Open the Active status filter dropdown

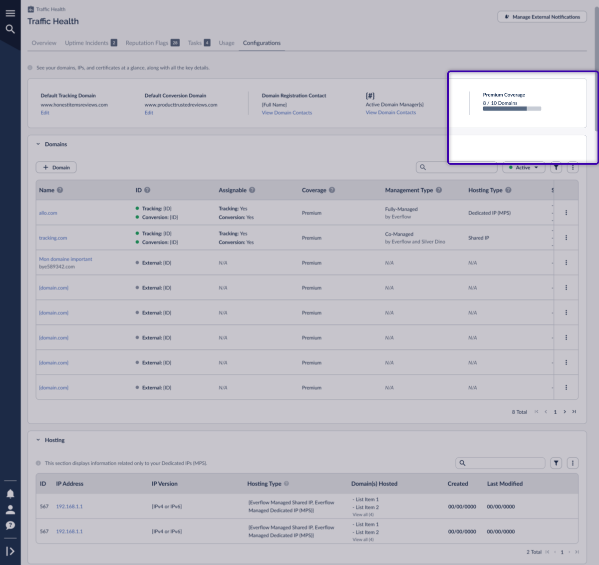point(524,167)
